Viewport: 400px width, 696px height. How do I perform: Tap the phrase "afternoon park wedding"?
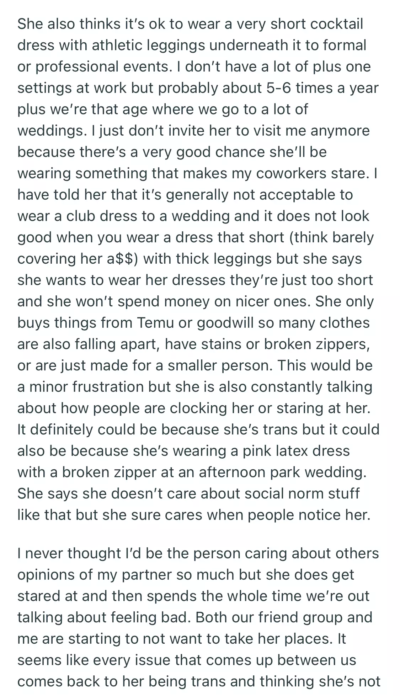pos(282,472)
